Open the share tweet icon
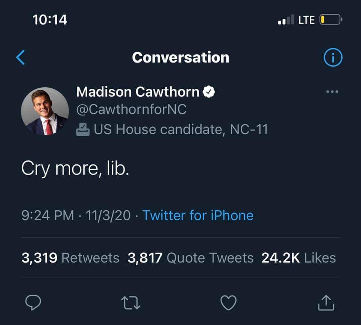 (x=326, y=303)
